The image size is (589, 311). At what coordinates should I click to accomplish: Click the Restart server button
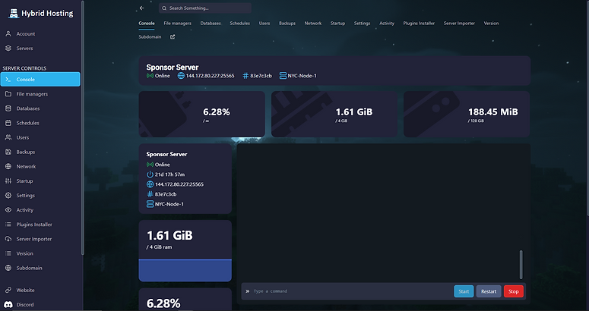489,291
